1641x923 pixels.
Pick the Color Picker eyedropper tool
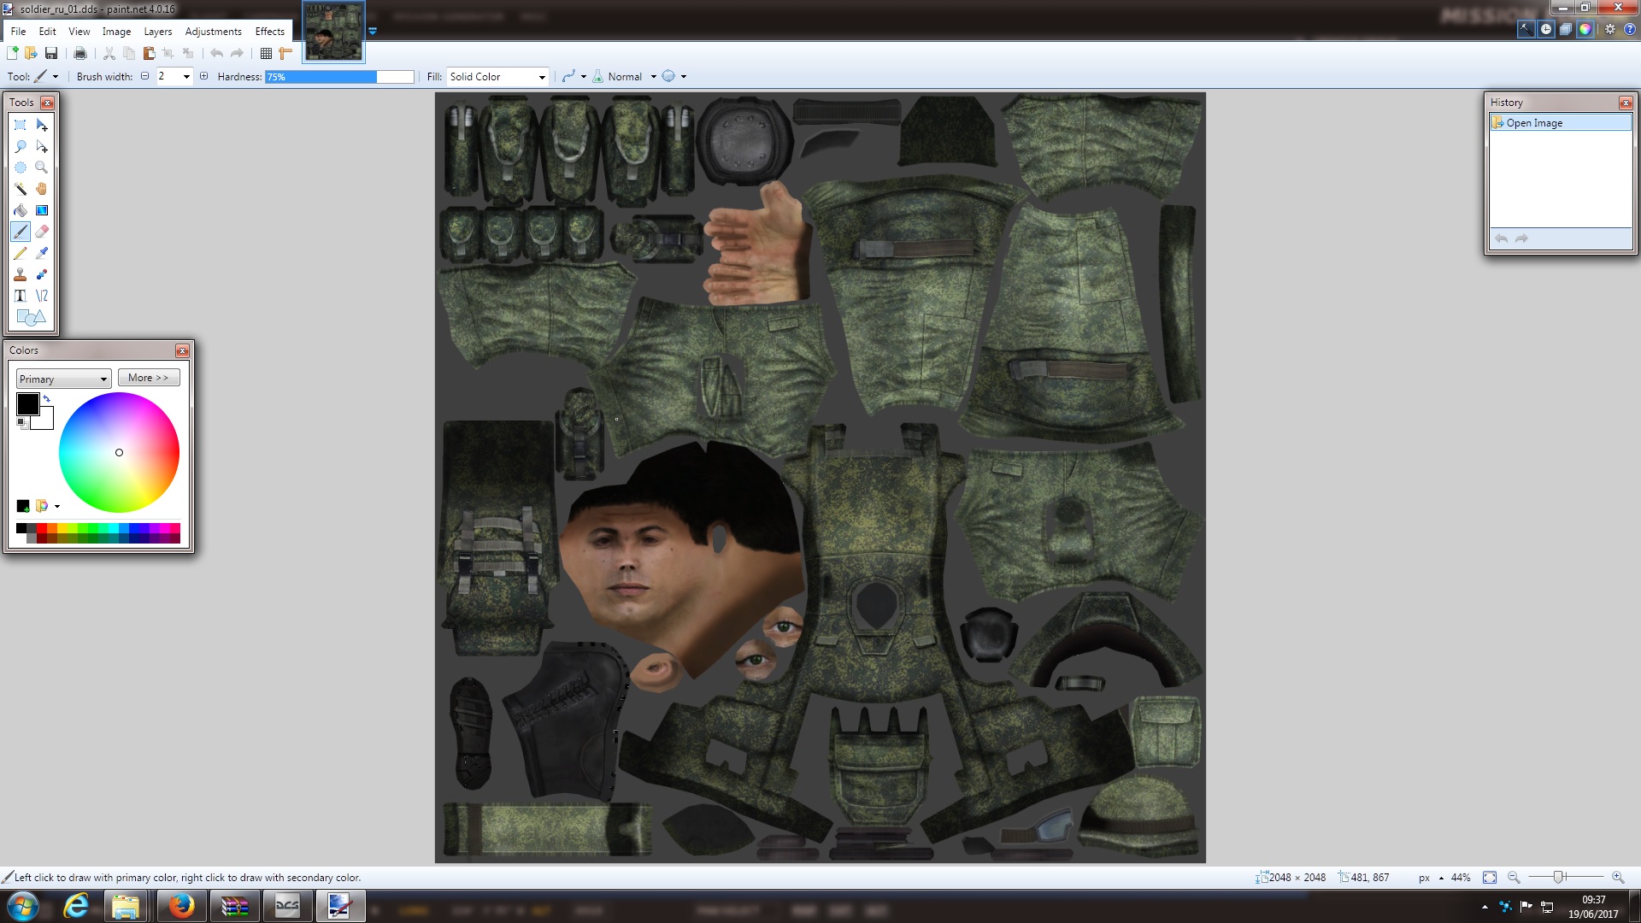click(x=42, y=253)
